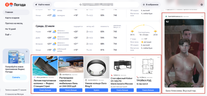Click the Yandex Pogoda logo
This screenshot has width=207, height=96.
[15, 5]
